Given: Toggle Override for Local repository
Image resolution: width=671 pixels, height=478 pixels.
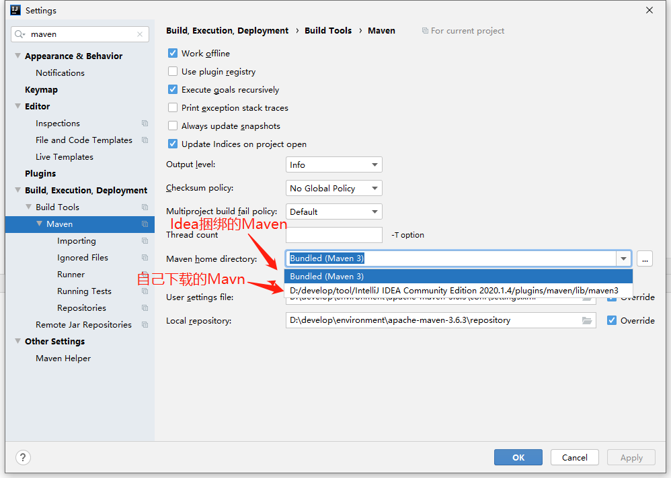Looking at the screenshot, I should tap(612, 320).
